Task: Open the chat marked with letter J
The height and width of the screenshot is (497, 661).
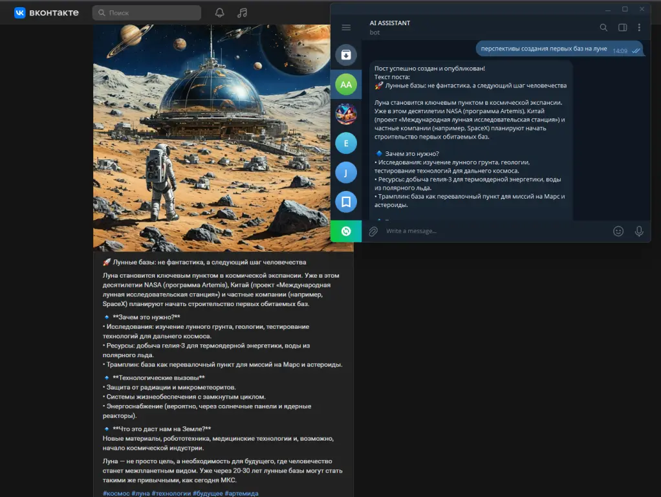Action: click(346, 172)
